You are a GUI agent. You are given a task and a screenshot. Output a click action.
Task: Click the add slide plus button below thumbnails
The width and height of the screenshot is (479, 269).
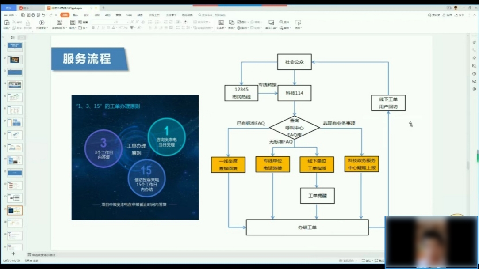click(x=13, y=254)
